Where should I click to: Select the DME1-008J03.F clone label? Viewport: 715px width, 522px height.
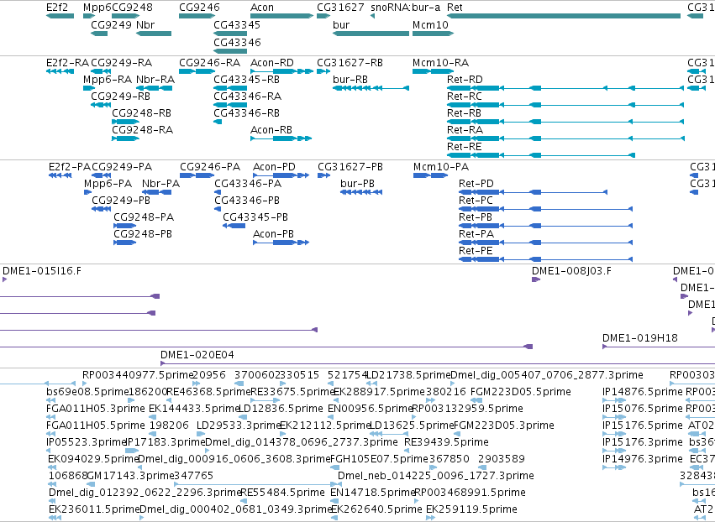[571, 271]
